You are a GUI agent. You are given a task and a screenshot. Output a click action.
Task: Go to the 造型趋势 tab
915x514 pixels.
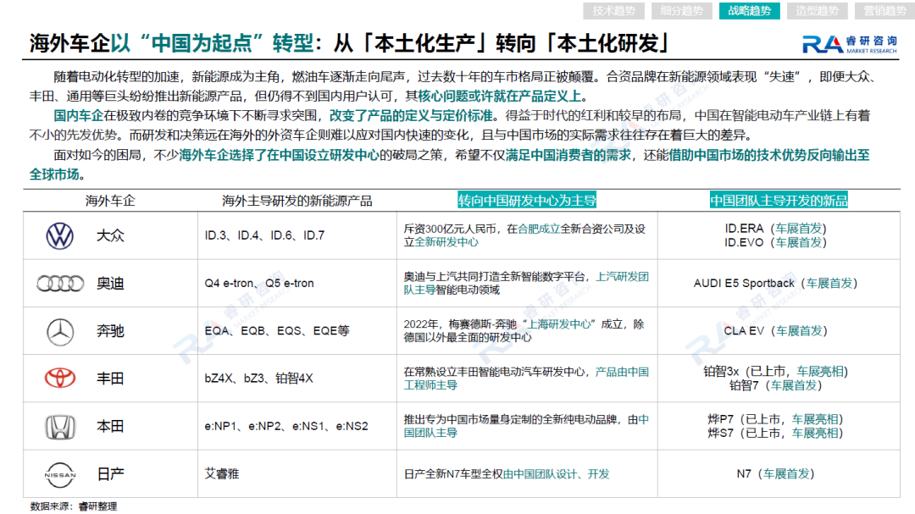click(x=817, y=11)
